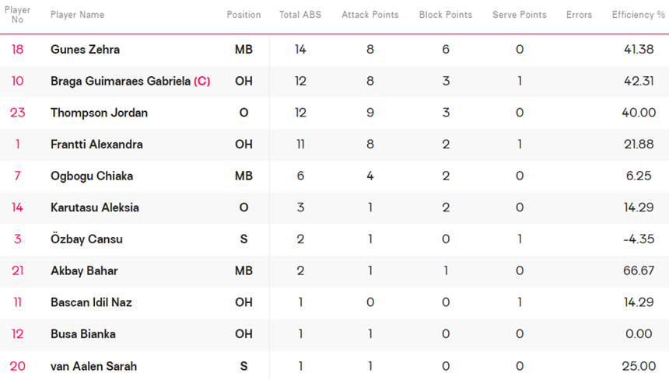Click the Position column header

pos(243,15)
